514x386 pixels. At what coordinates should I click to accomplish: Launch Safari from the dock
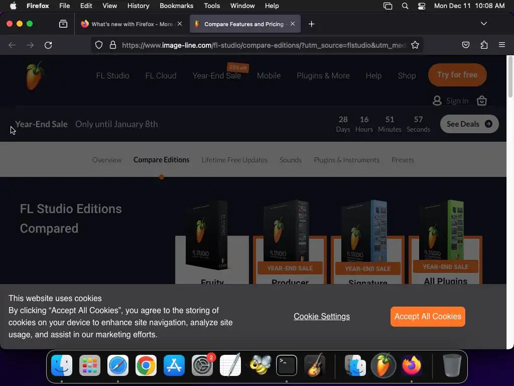pyautogui.click(x=118, y=365)
